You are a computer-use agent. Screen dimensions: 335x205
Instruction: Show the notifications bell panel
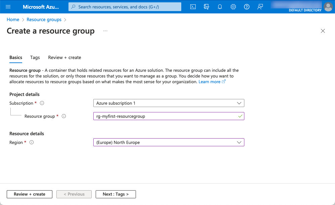[220, 7]
